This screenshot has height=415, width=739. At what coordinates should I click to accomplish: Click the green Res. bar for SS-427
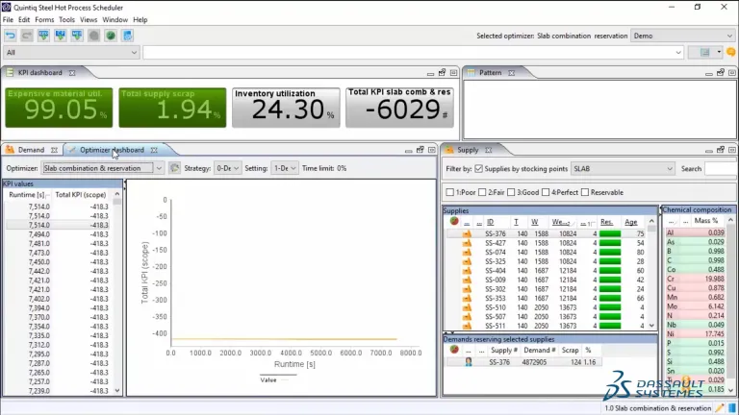610,243
